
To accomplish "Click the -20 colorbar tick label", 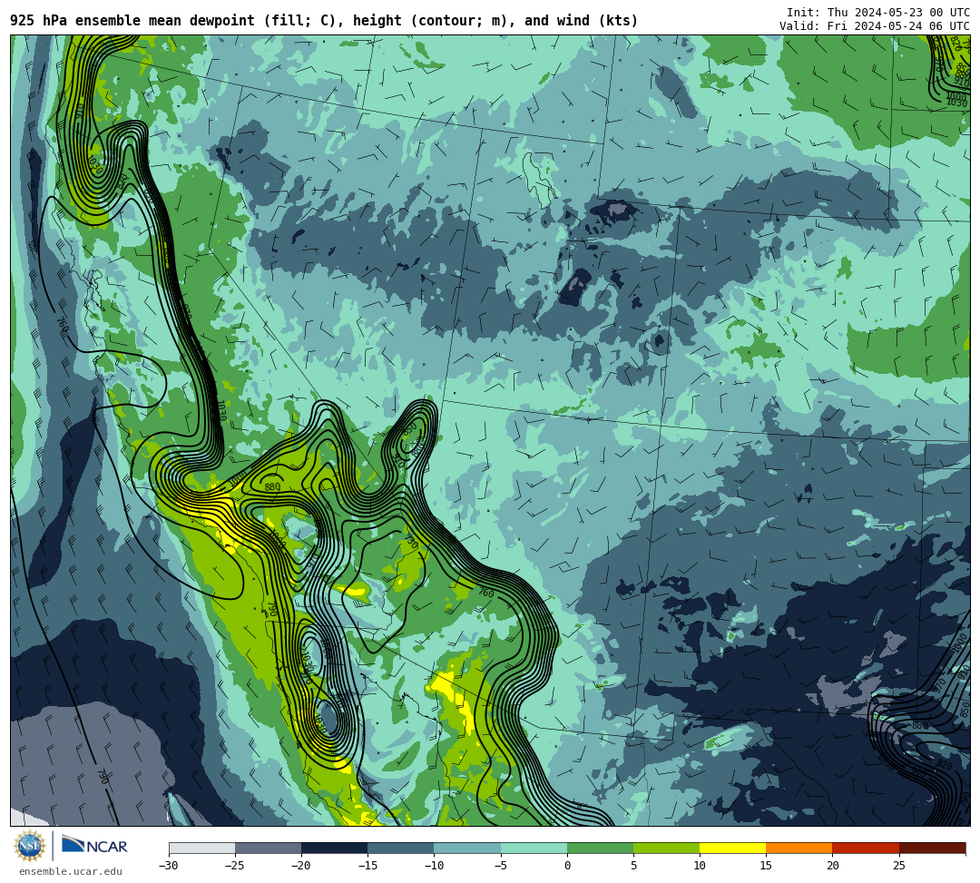I will [301, 866].
